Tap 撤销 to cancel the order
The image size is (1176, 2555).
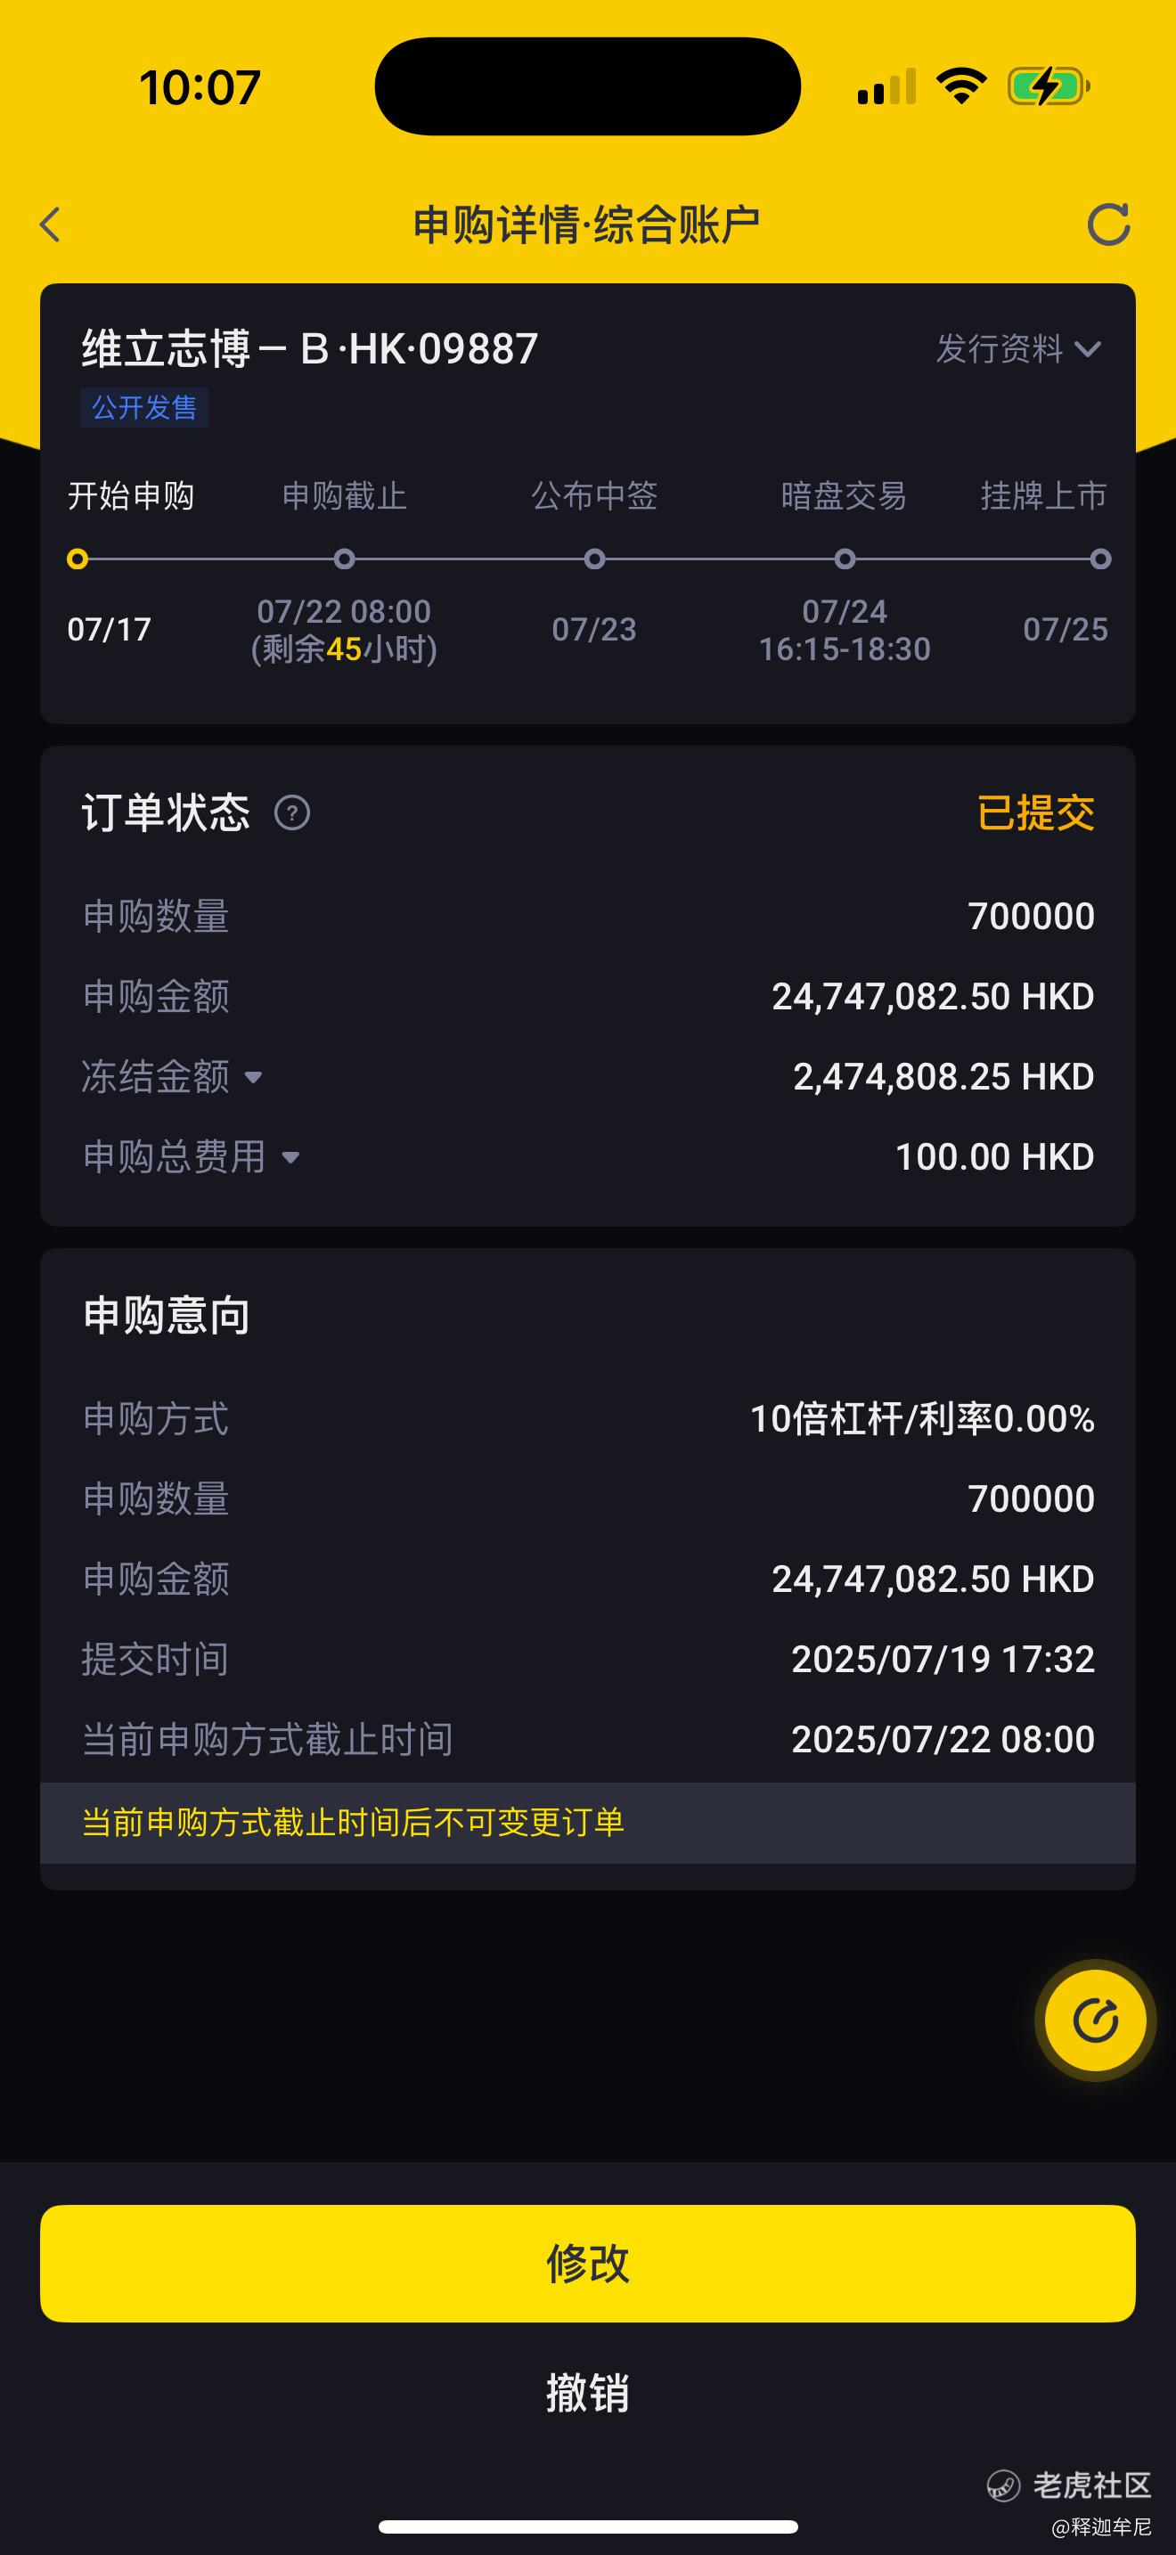588,2394
